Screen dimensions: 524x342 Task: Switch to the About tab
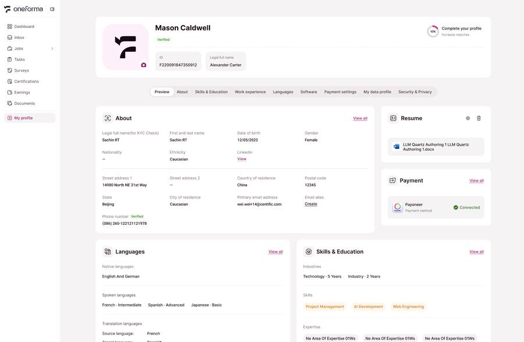tap(182, 92)
